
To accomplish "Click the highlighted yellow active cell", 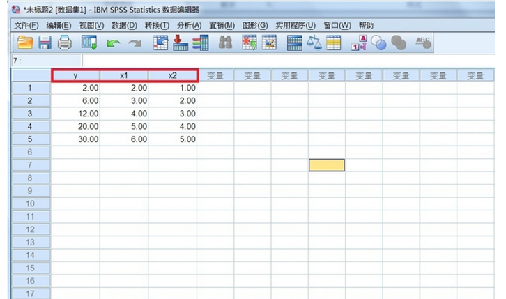I will point(327,165).
